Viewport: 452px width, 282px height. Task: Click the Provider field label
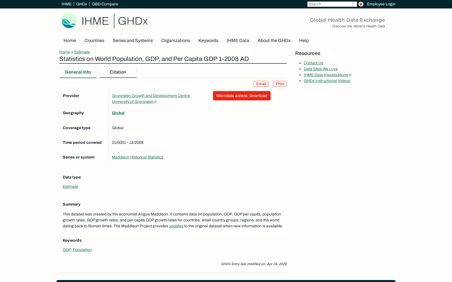[x=71, y=96]
